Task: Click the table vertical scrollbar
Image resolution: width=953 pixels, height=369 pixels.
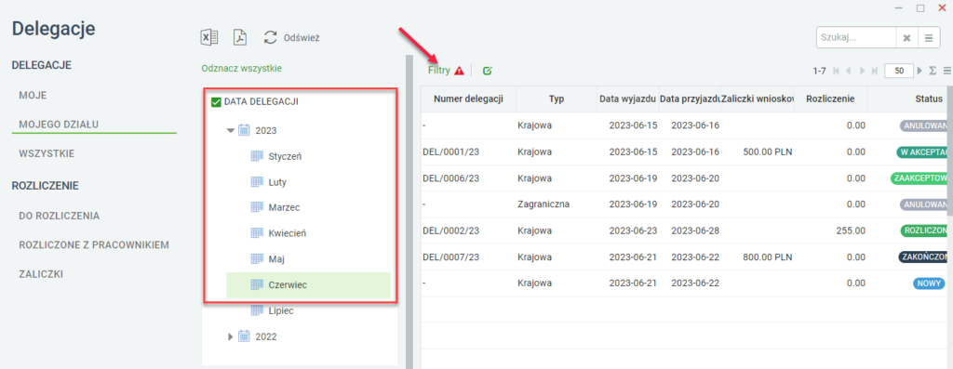Action: pyautogui.click(x=950, y=152)
